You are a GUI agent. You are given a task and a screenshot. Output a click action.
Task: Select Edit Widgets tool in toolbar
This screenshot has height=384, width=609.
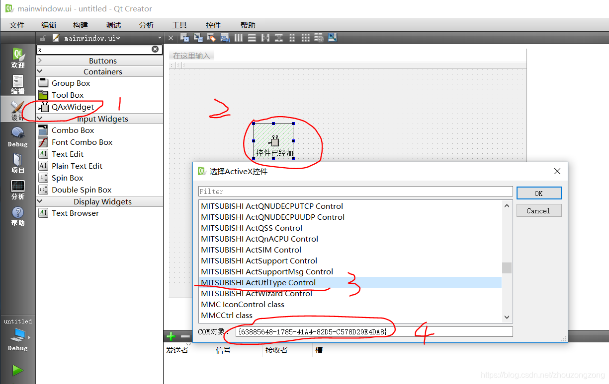click(184, 38)
